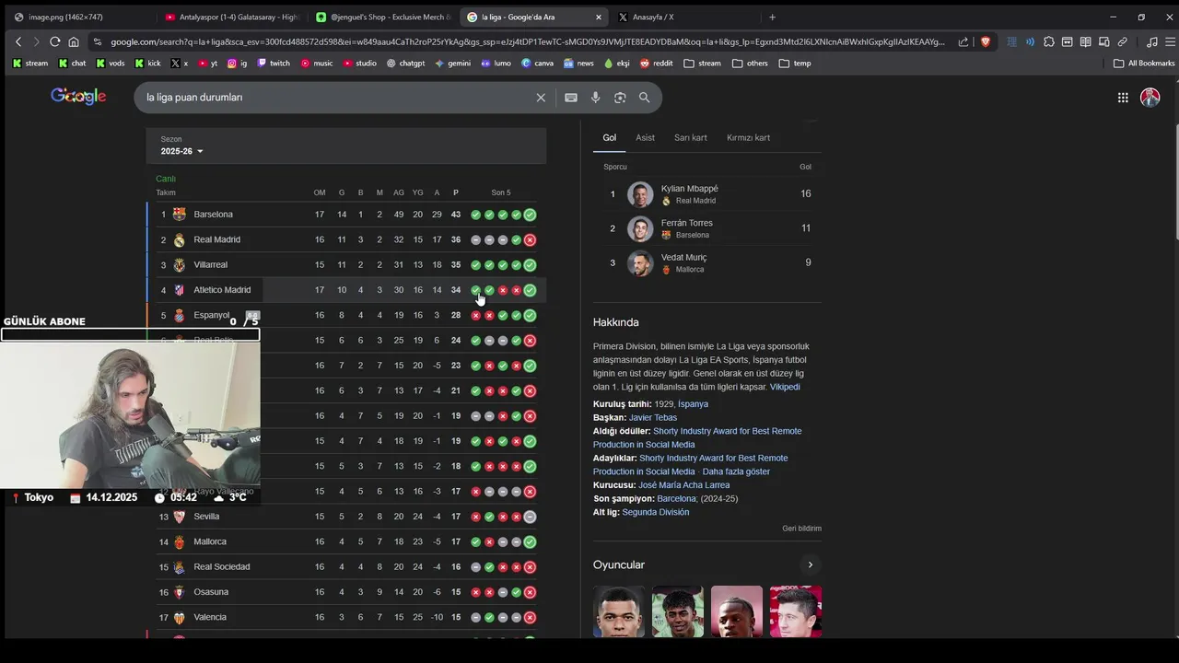
Task: Share this page from address bar
Action: point(963,41)
